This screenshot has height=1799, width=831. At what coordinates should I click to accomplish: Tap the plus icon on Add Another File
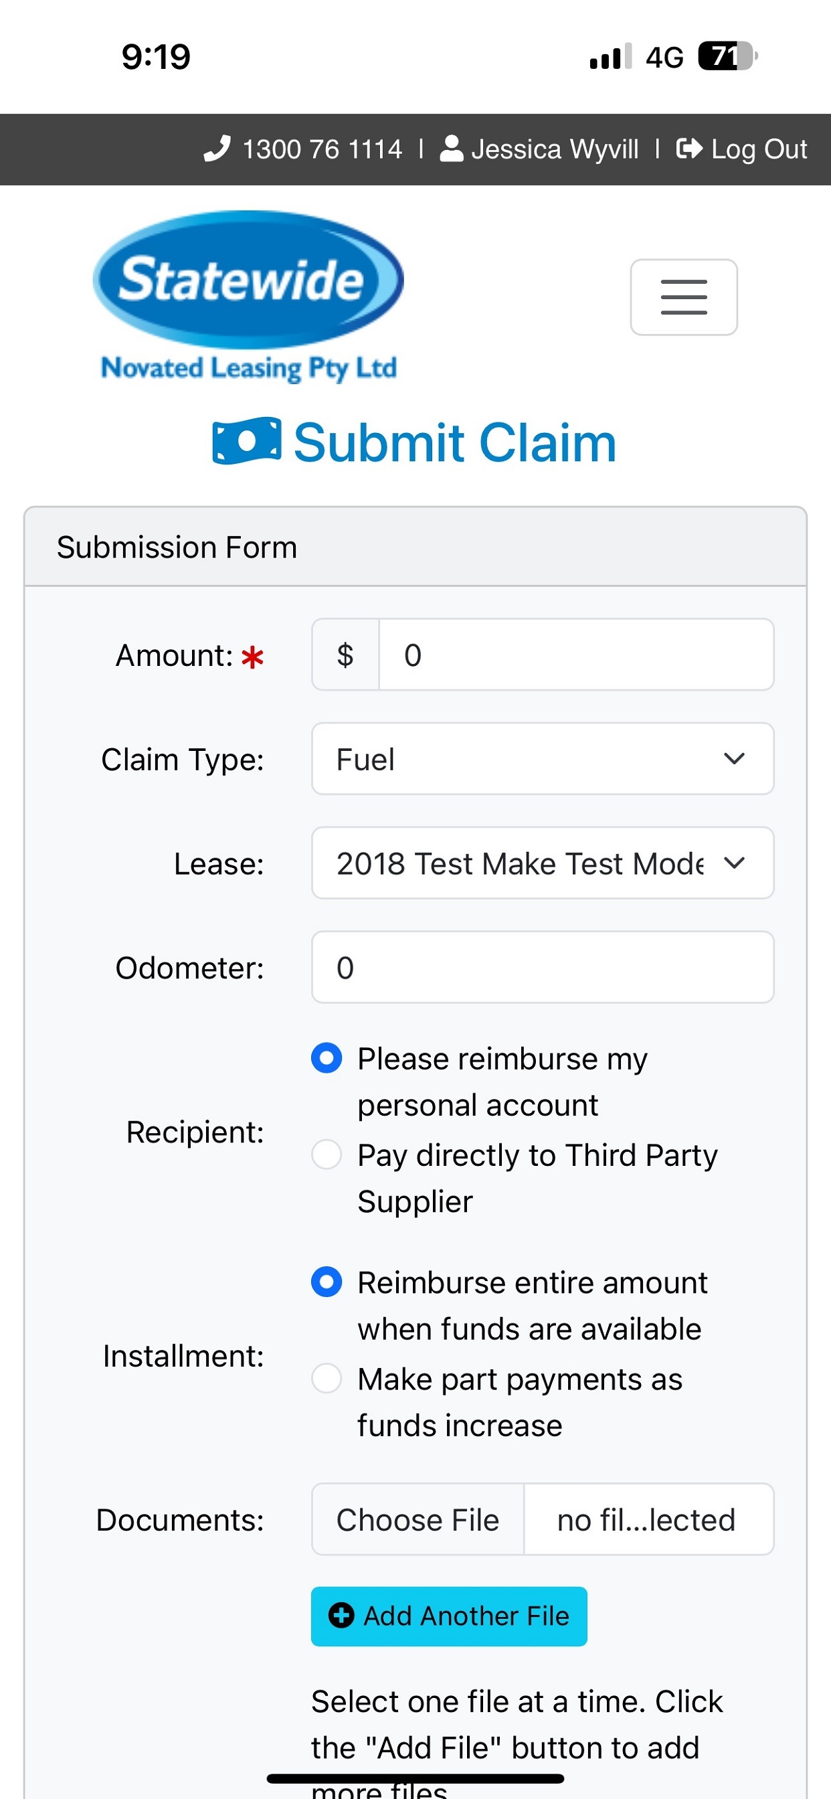[x=341, y=1616]
